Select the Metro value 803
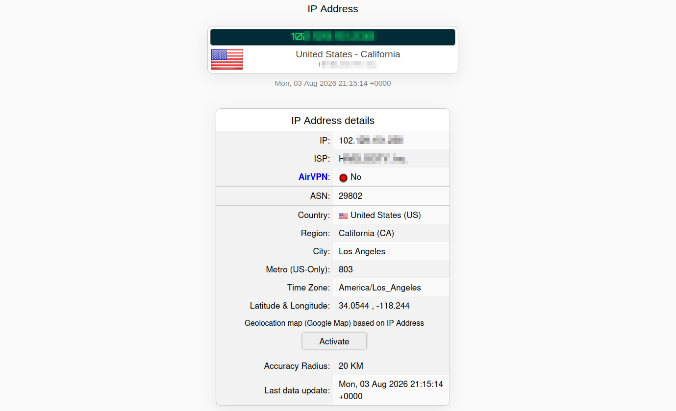 (346, 269)
